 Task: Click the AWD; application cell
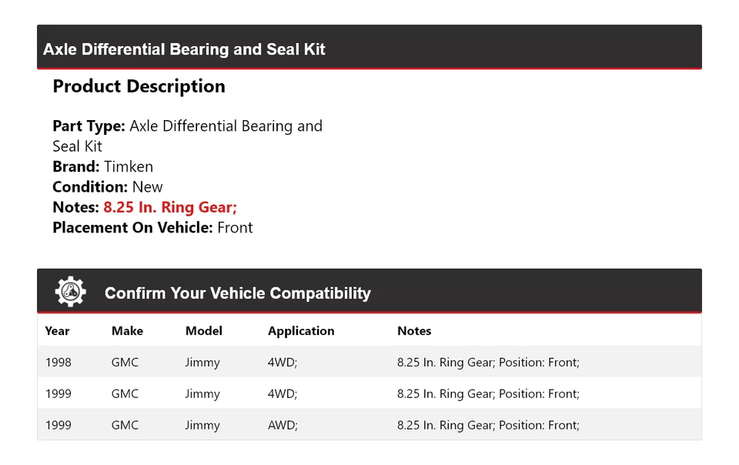[283, 425]
